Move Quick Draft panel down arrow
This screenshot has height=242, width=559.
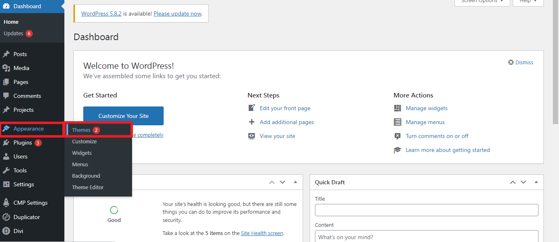click(523, 182)
